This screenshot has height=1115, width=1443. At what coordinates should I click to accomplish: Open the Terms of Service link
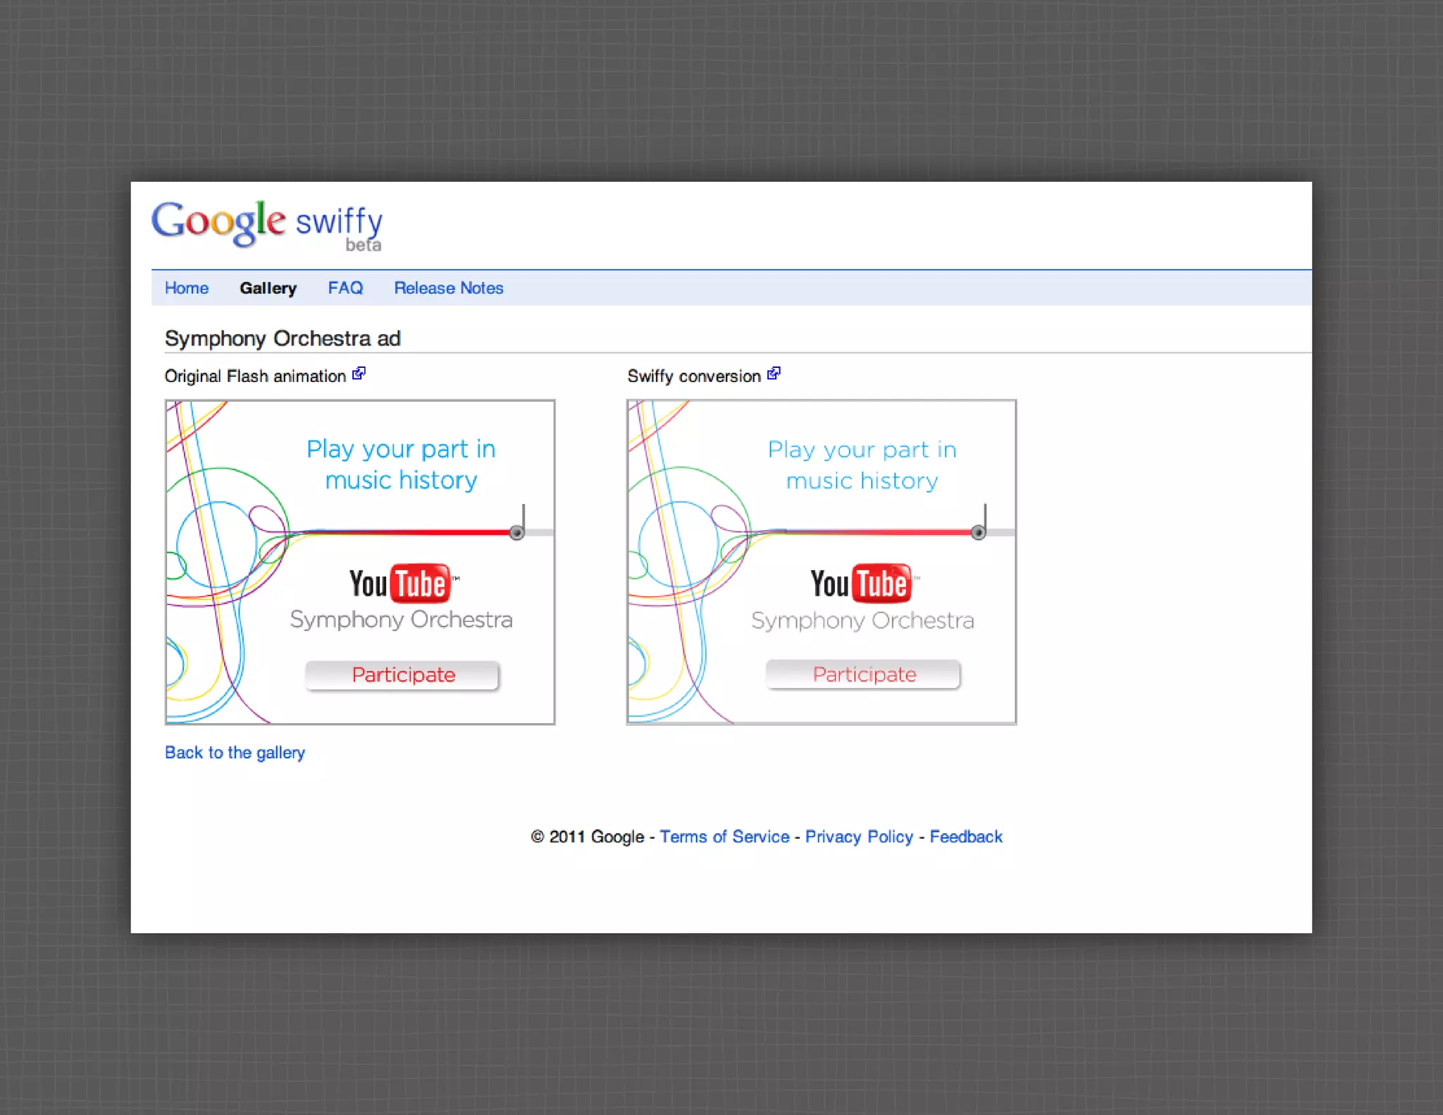[x=724, y=837]
